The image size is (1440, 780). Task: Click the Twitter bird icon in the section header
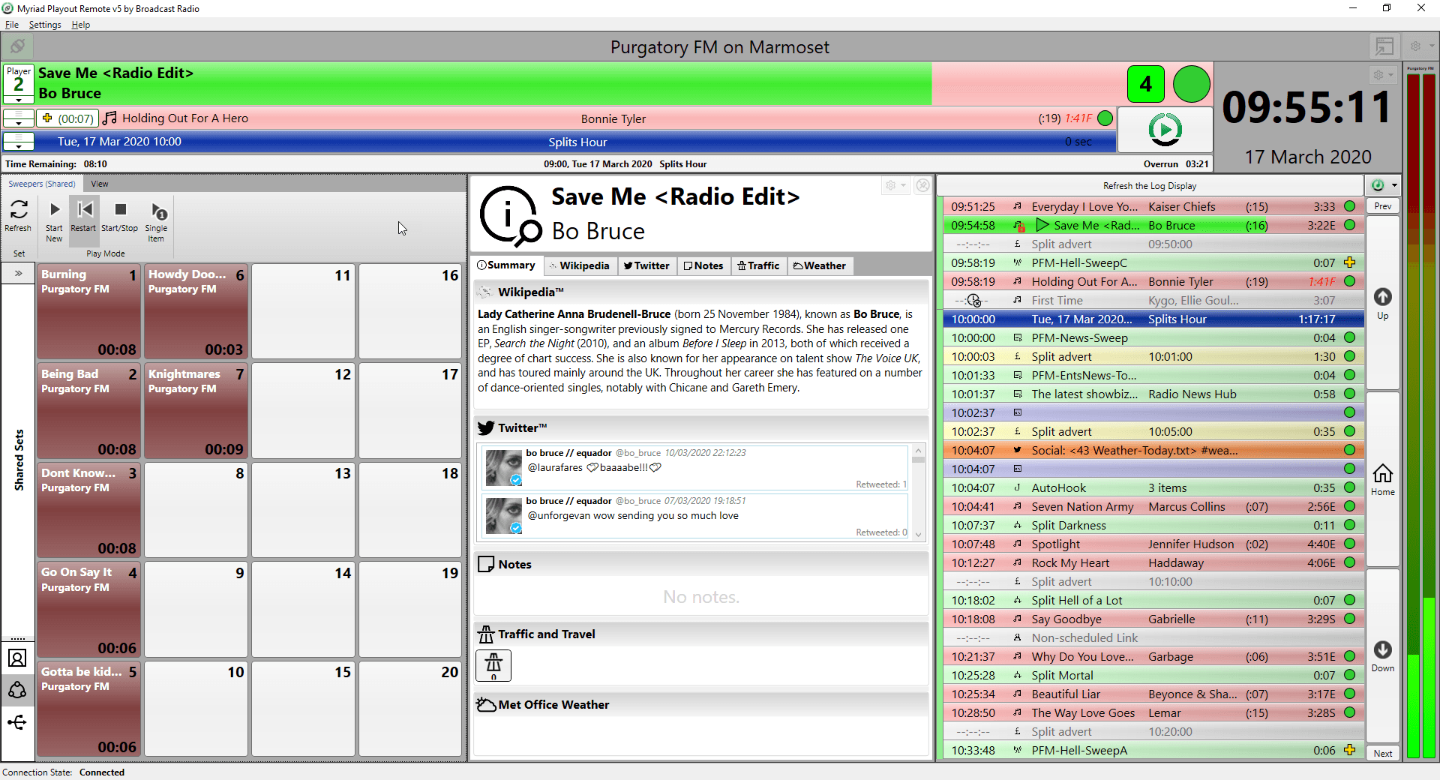point(486,427)
